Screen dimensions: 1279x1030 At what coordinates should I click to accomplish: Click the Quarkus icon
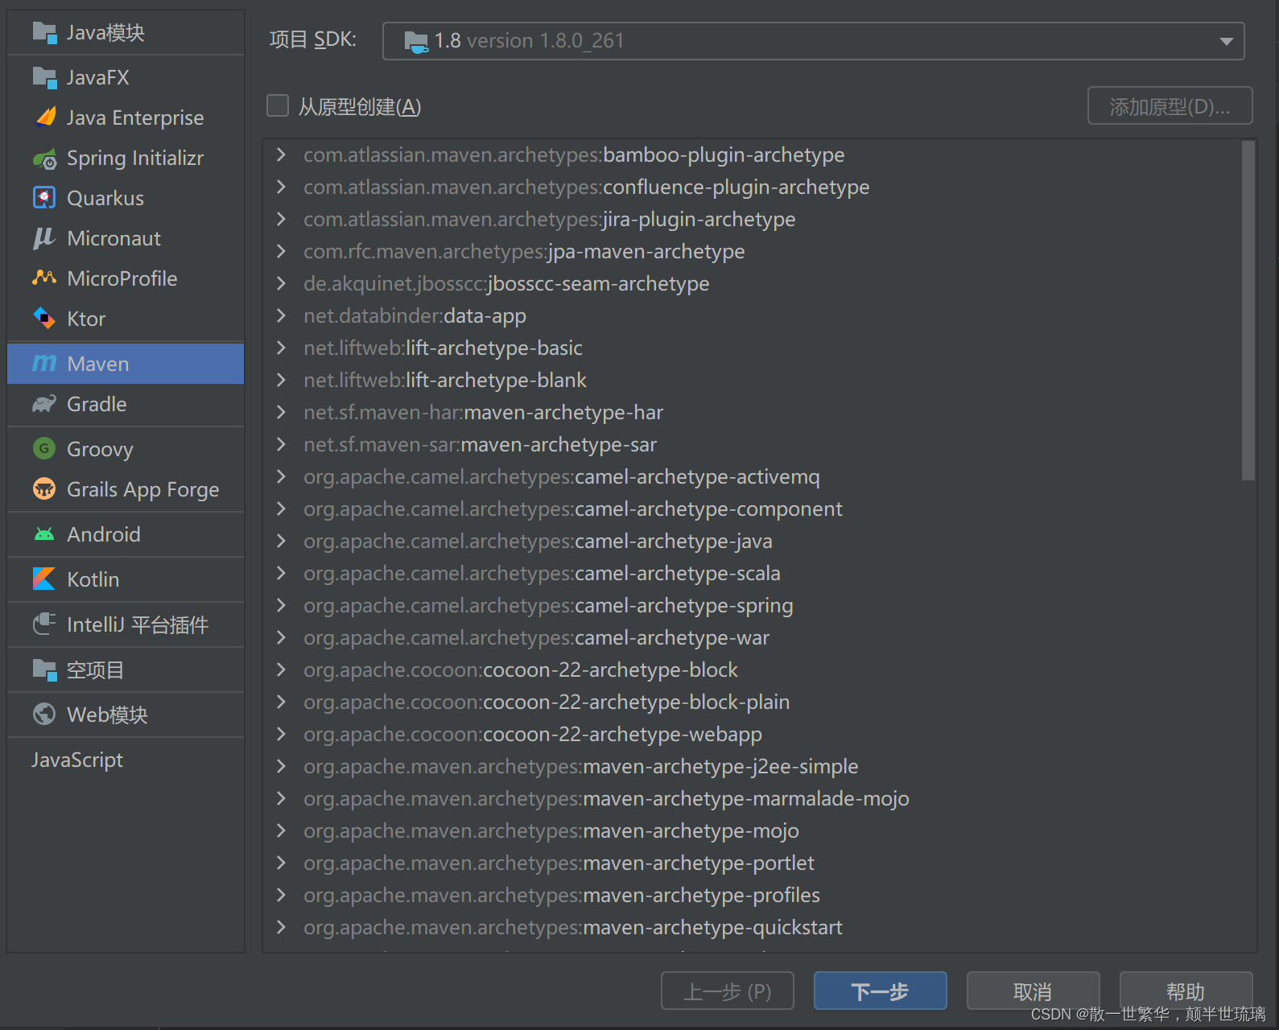coord(44,198)
